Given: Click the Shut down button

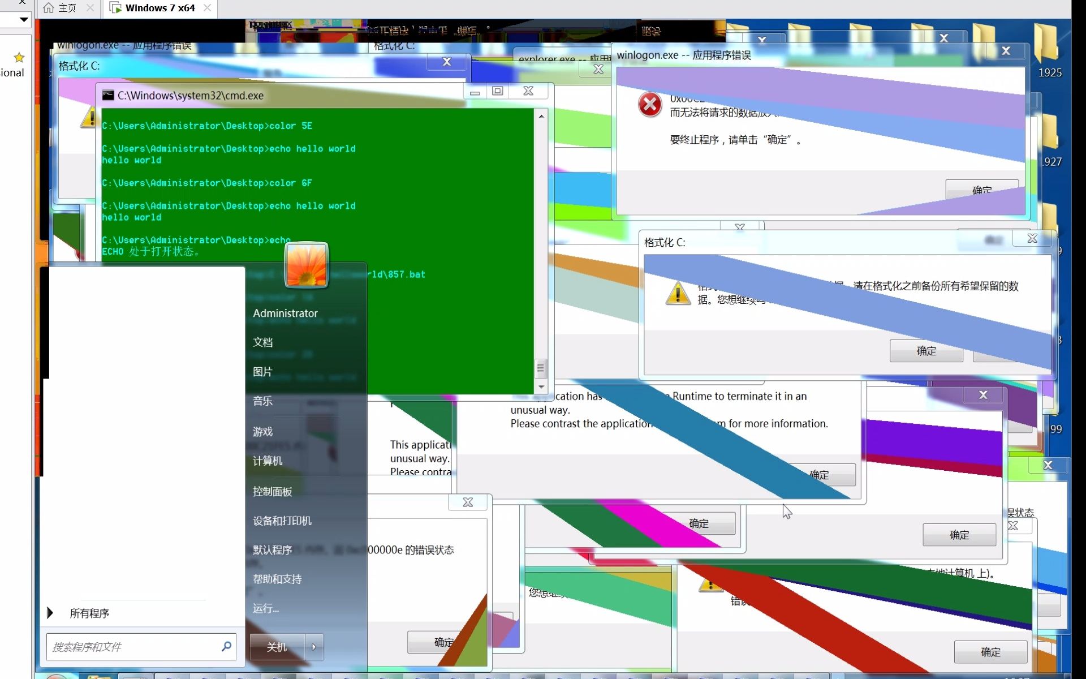Looking at the screenshot, I should pos(277,647).
